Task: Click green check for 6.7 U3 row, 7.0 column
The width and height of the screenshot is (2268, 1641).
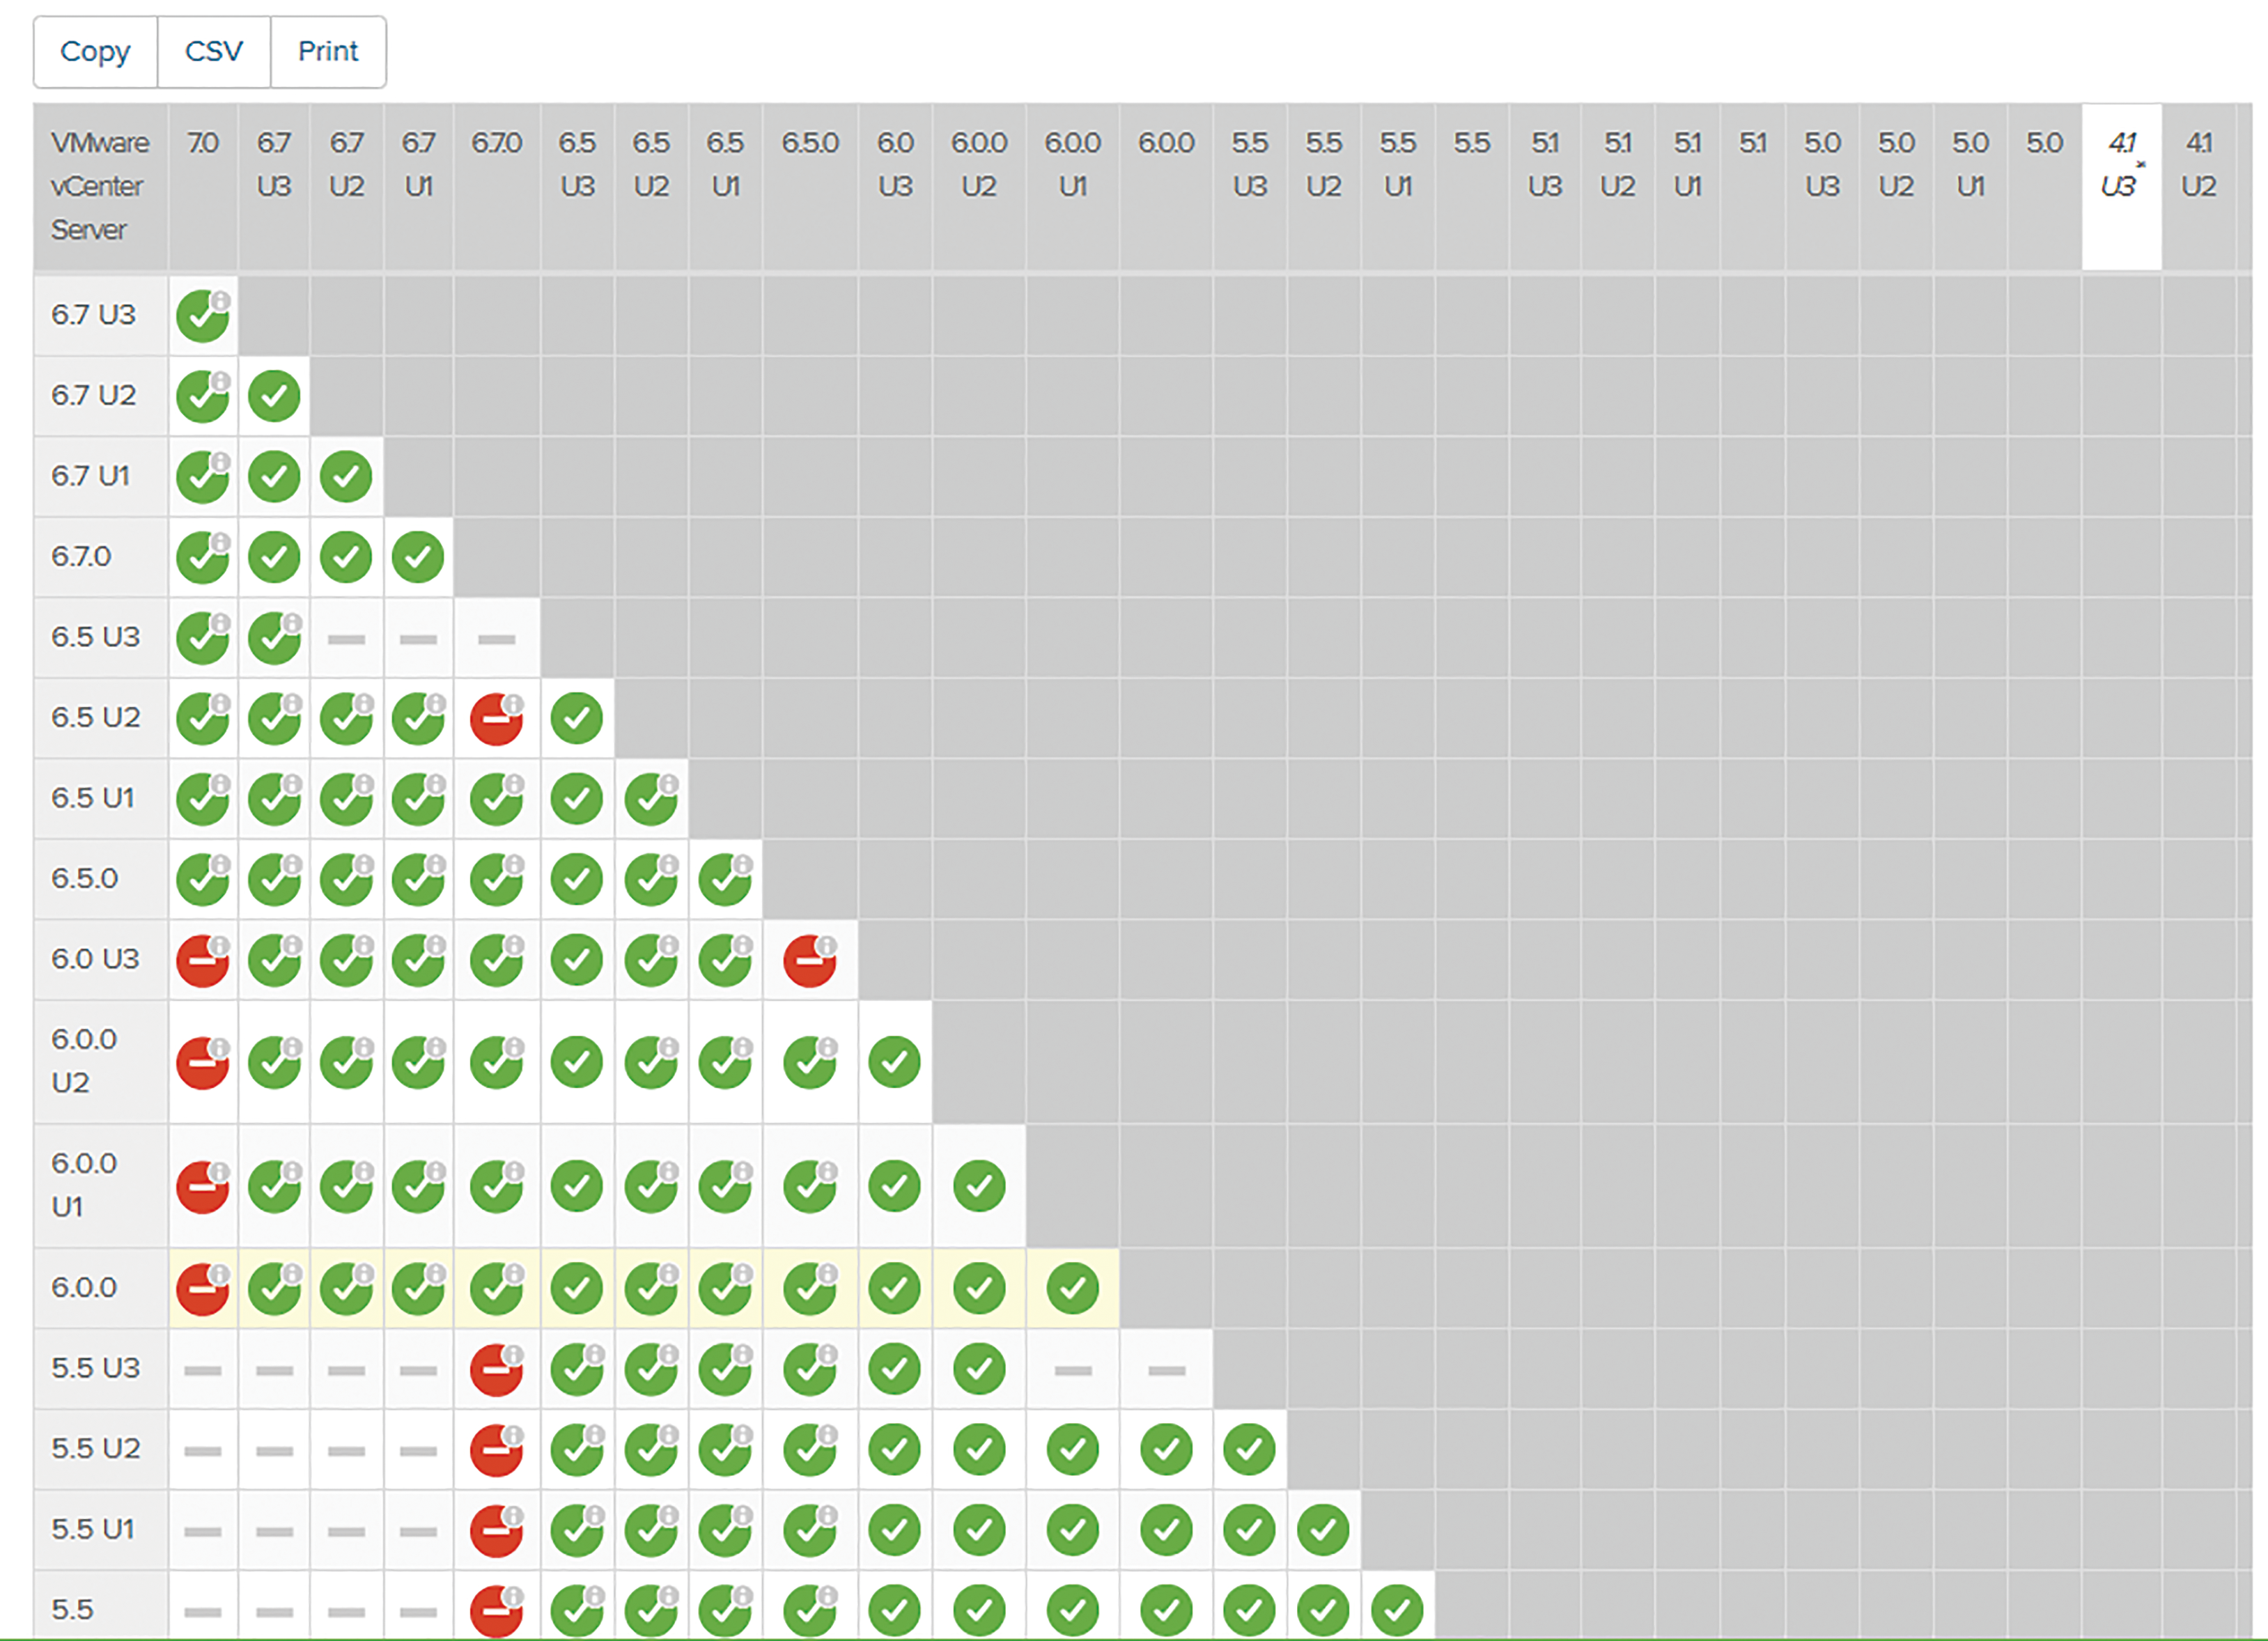Action: click(x=203, y=316)
